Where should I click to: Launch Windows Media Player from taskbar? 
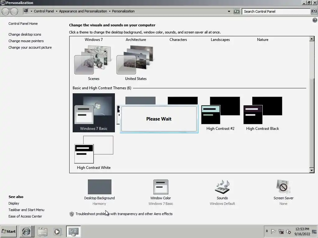57,231
